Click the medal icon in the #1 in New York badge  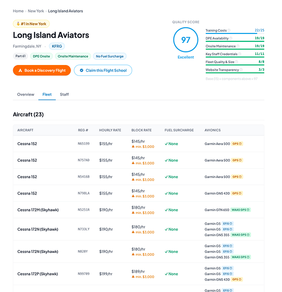pos(18,24)
